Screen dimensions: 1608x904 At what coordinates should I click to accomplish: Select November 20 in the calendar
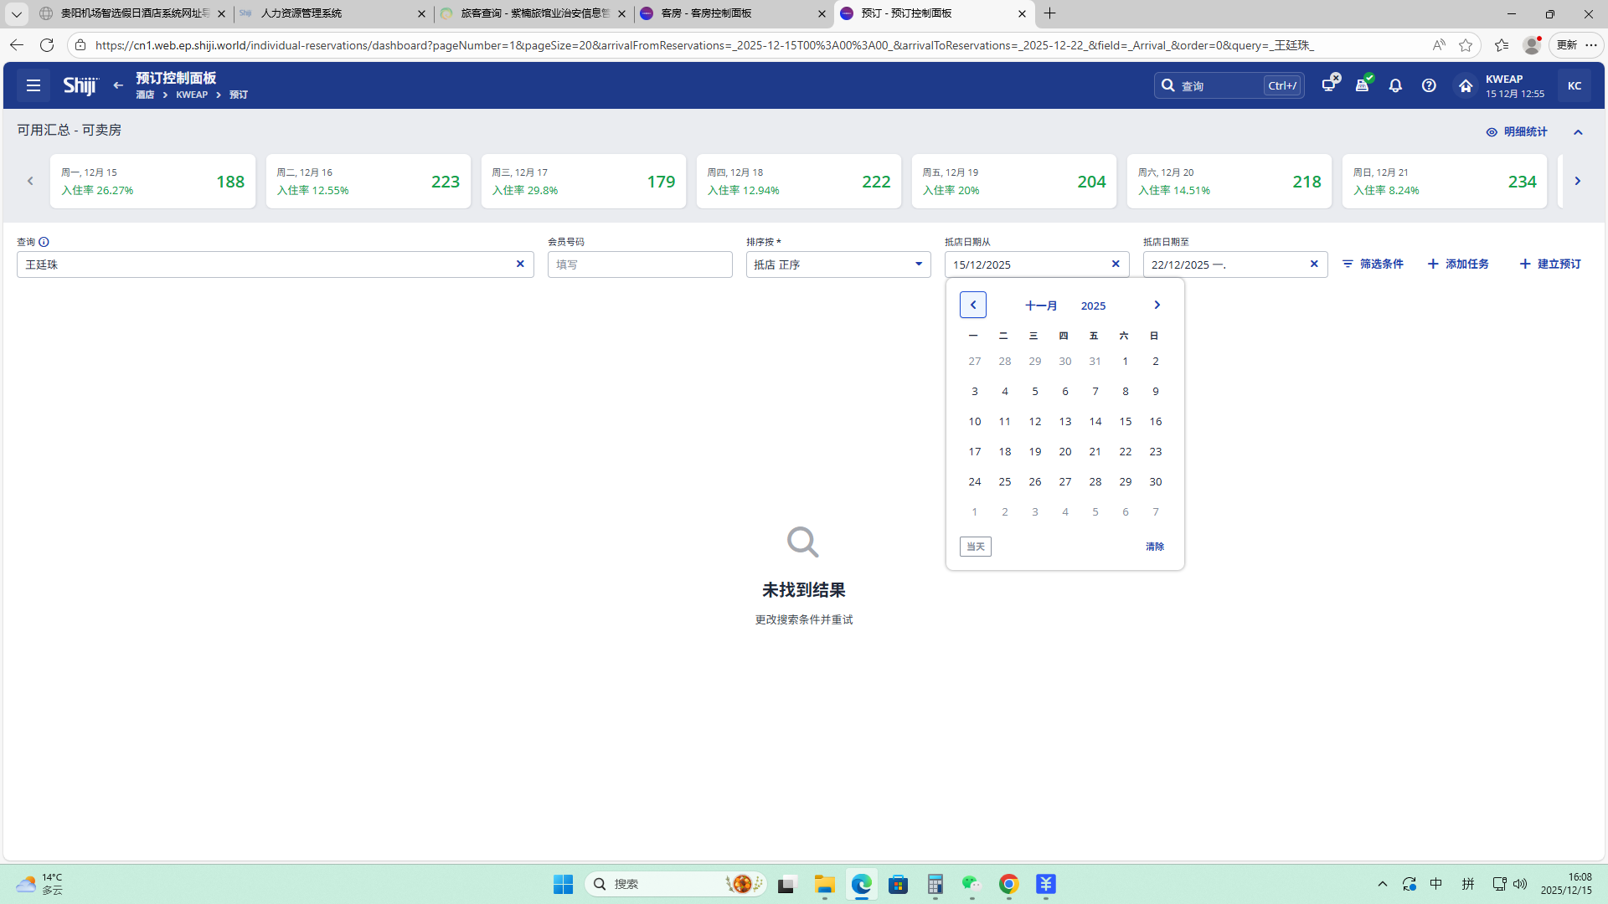click(1064, 451)
